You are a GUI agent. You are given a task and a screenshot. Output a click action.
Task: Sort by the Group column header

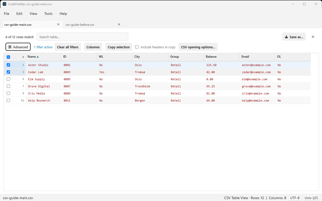(186, 57)
